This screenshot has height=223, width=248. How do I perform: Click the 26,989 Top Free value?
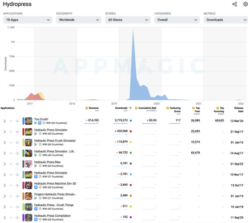click(x=195, y=120)
